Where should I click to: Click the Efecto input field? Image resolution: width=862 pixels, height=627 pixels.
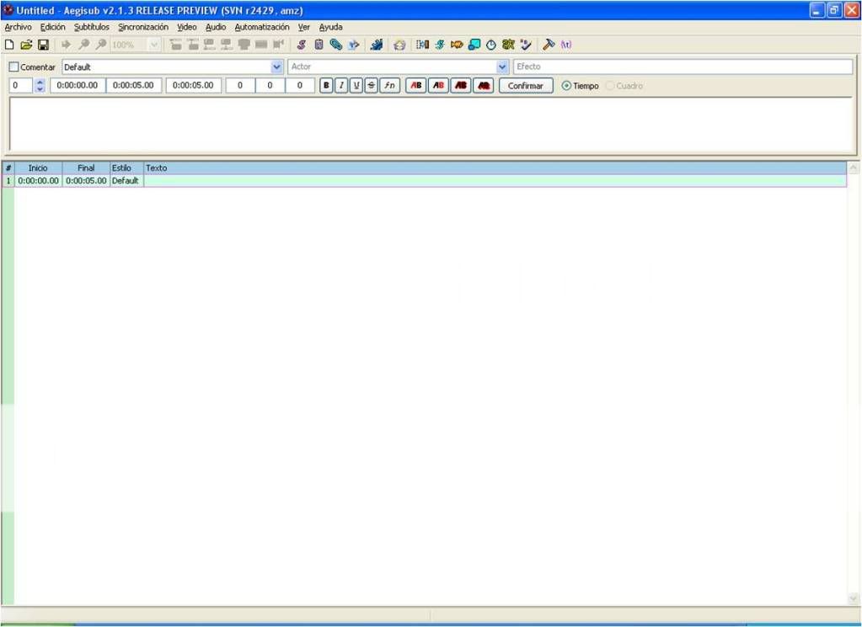[683, 66]
